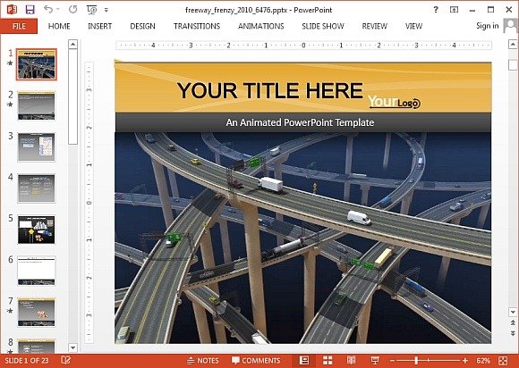Select slide 7 thumbnail

pos(37,312)
